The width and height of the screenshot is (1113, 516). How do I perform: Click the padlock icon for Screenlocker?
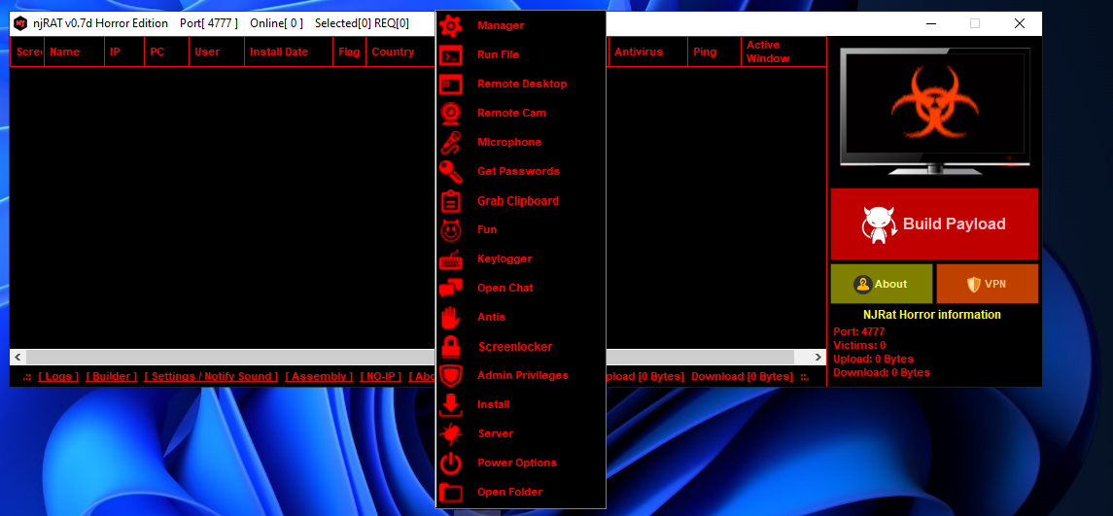click(x=451, y=346)
